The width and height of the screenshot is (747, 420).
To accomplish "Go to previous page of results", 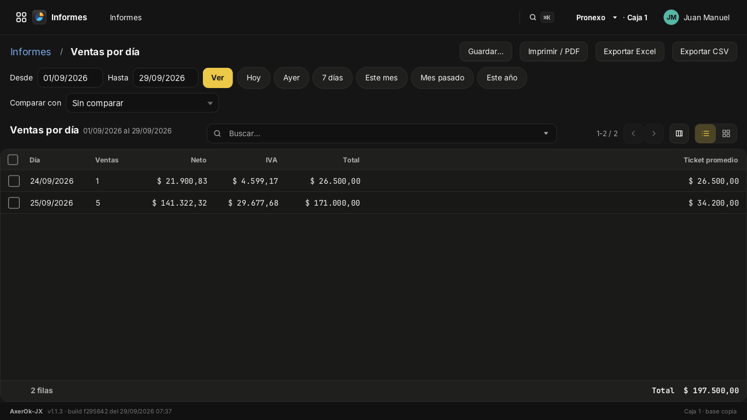I will (x=633, y=133).
